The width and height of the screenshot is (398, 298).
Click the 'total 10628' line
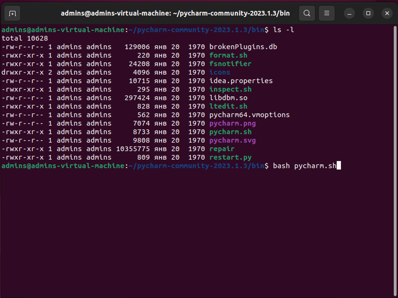pyautogui.click(x=25, y=38)
